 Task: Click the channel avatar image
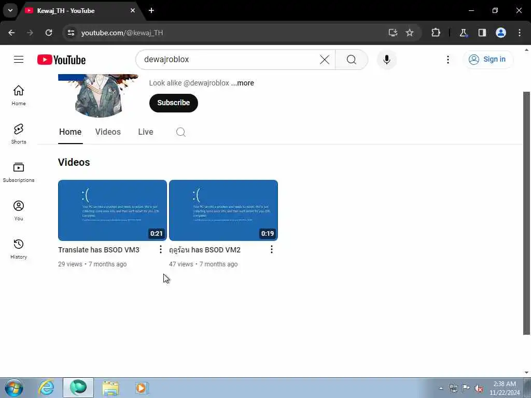tap(99, 96)
